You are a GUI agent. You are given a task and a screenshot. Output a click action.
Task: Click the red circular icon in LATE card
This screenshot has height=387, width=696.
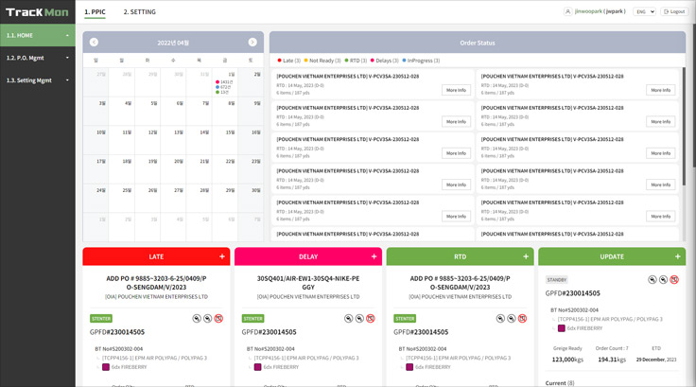tap(218, 319)
